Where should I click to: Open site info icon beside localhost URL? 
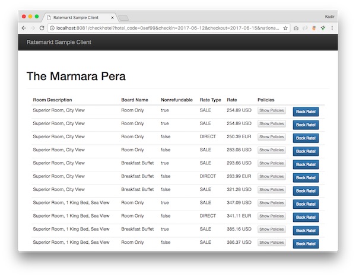tap(52, 28)
